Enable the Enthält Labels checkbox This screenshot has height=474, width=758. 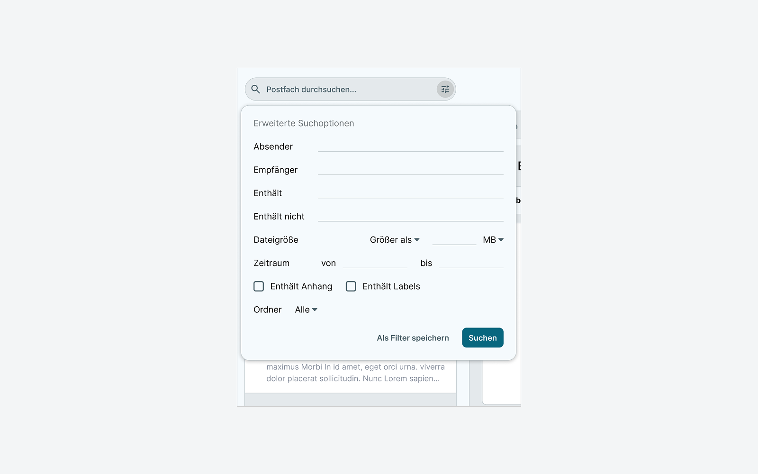(x=351, y=286)
